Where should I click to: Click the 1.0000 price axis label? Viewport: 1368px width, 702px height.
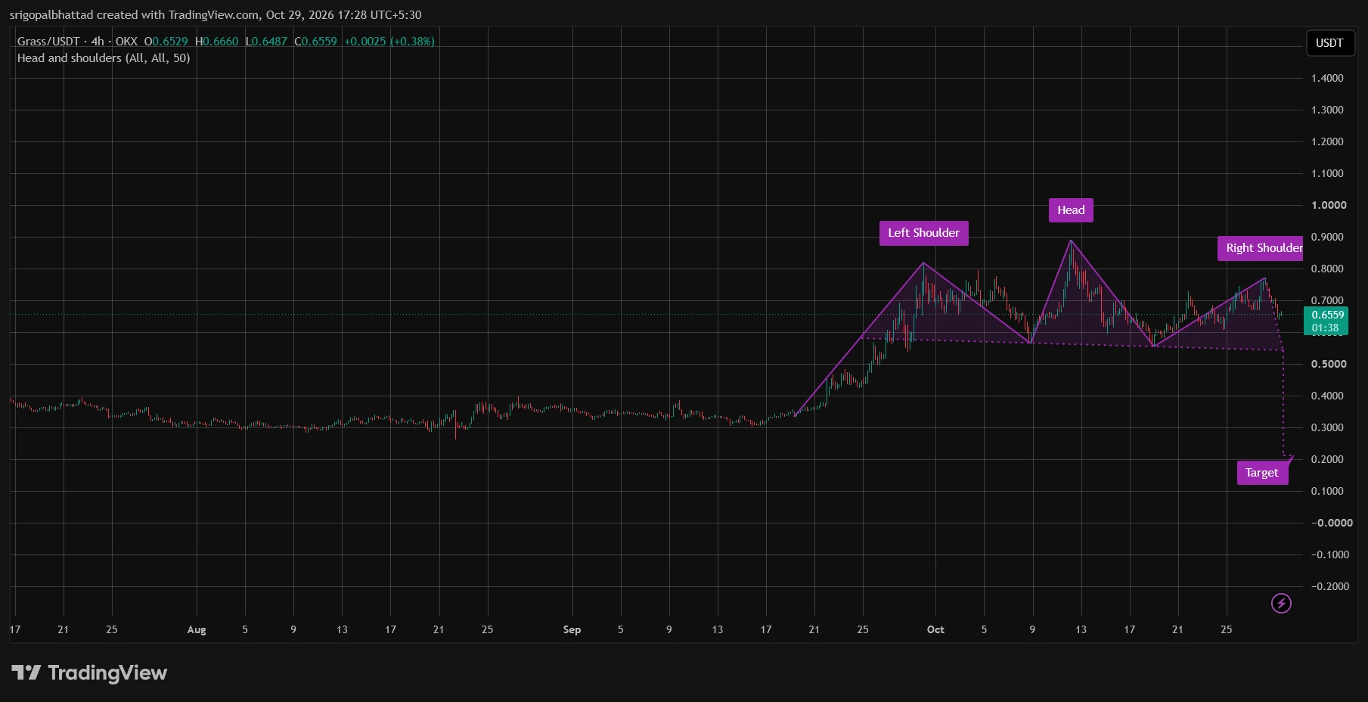(x=1329, y=205)
